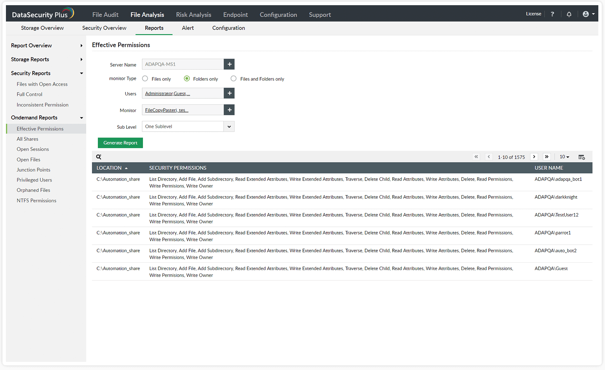Click the help question mark icon

click(x=552, y=14)
